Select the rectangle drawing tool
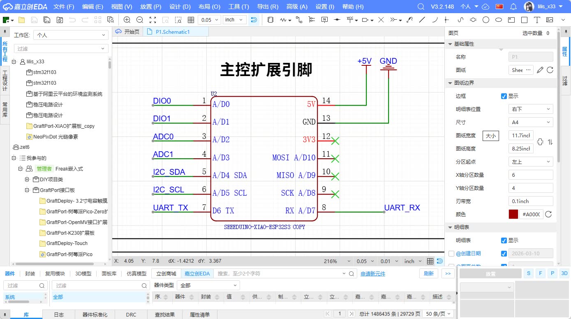571x319 pixels. click(524, 20)
